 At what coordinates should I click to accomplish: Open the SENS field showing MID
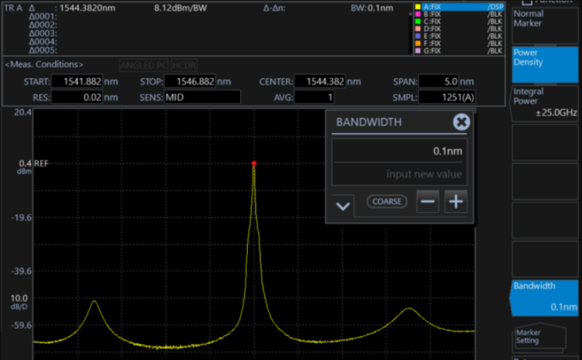(202, 98)
